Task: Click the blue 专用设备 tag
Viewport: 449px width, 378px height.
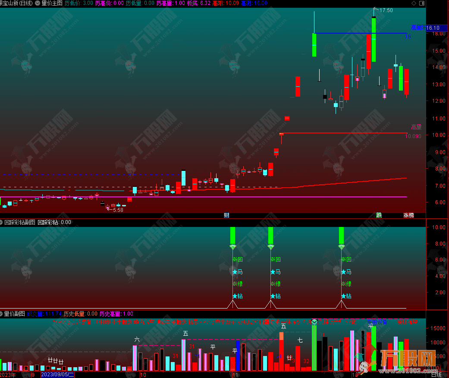Action: tap(377, 322)
